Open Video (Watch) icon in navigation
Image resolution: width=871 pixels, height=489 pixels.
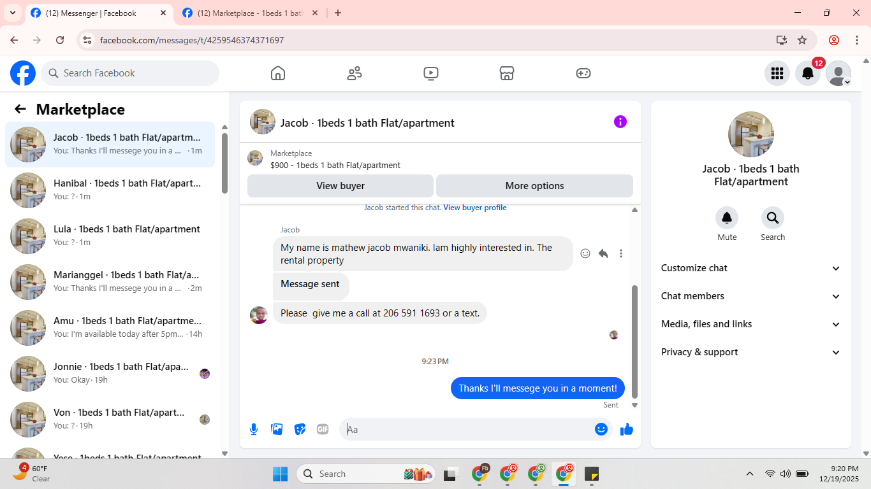(x=431, y=73)
